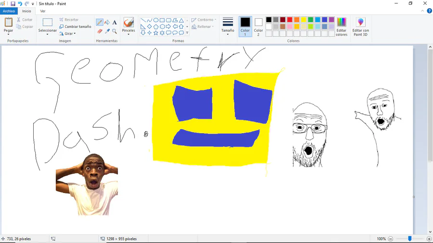This screenshot has width=433, height=243.
Task: Click the Pegar clipboard icon
Action: [x=8, y=22]
